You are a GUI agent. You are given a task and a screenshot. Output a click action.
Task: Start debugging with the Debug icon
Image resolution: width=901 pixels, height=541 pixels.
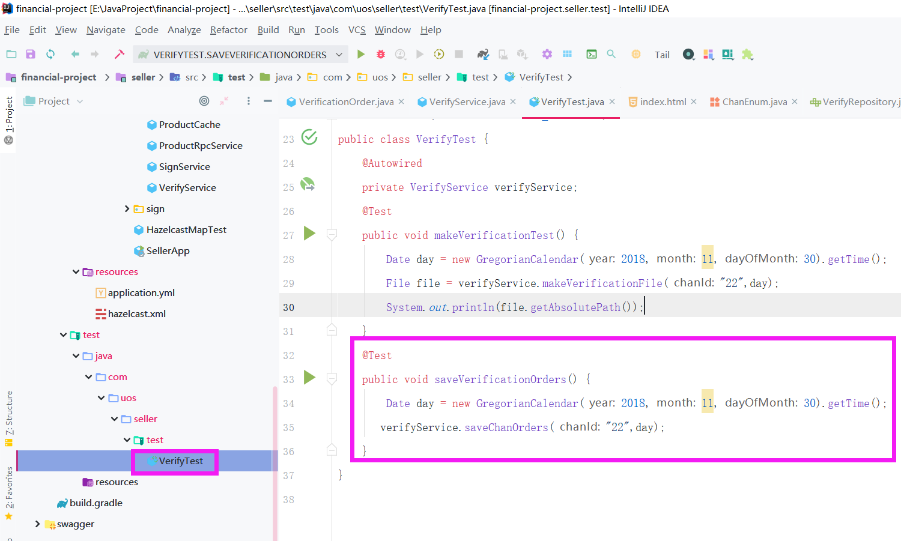[380, 54]
